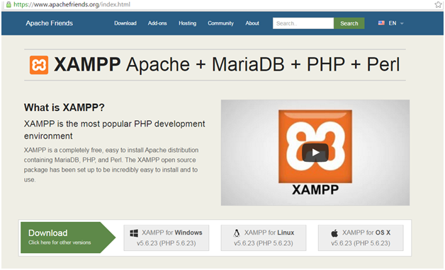
Task: Click the US flag language icon
Action: (381, 23)
